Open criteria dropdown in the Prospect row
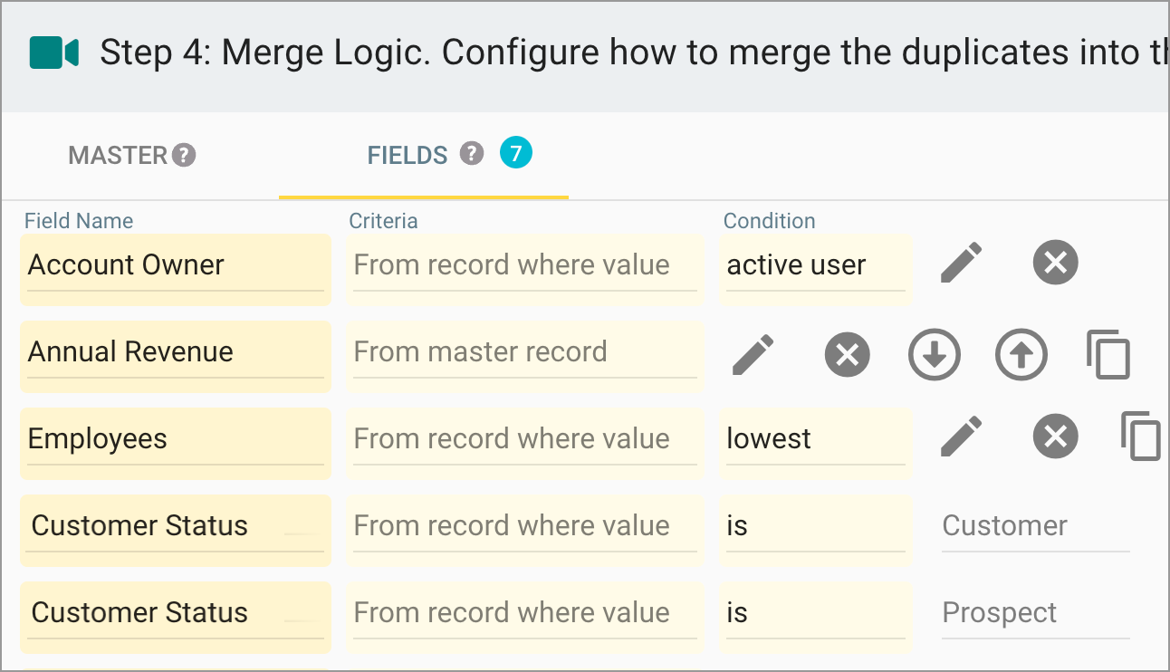1170x672 pixels. pyautogui.click(x=525, y=617)
